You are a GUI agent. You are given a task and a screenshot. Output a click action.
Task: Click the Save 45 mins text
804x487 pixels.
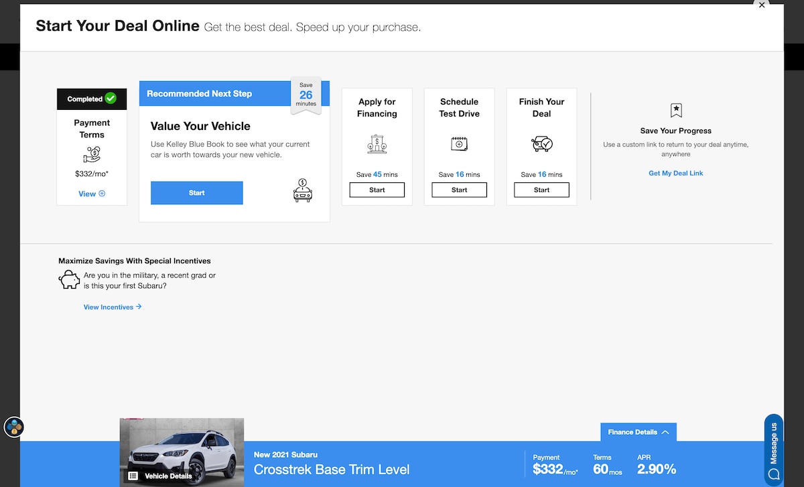point(377,174)
